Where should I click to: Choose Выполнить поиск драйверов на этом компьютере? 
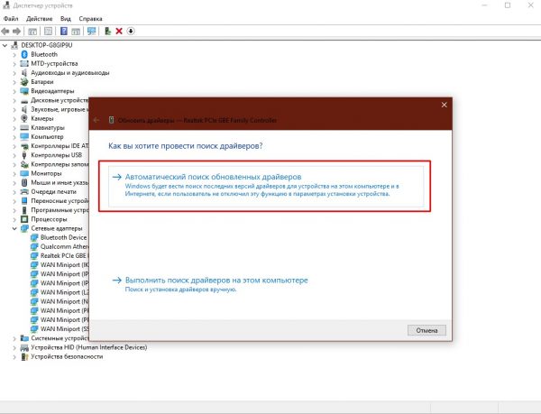click(216, 281)
